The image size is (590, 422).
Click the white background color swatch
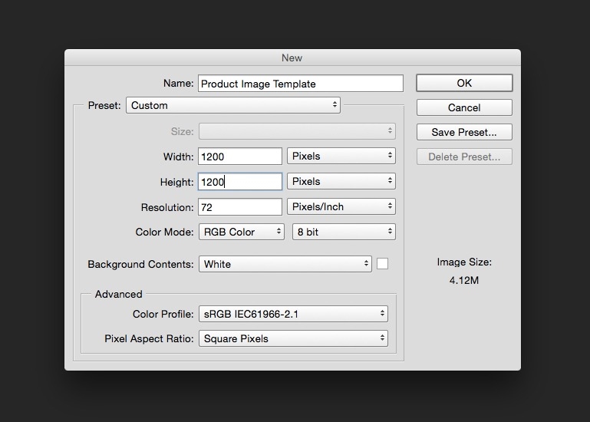(x=382, y=264)
